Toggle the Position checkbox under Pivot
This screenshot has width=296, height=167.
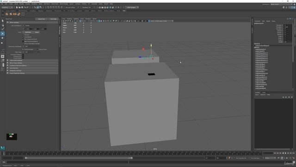[23, 35]
